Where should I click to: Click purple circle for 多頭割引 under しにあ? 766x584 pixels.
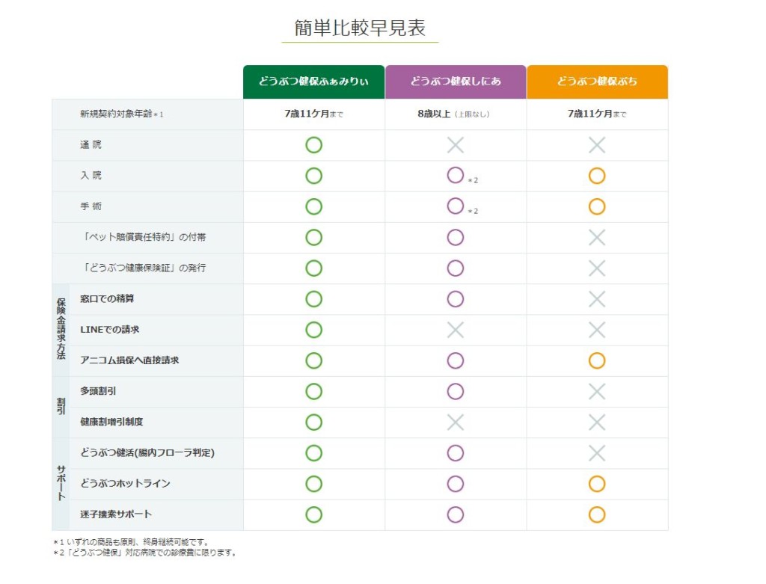[x=456, y=391]
